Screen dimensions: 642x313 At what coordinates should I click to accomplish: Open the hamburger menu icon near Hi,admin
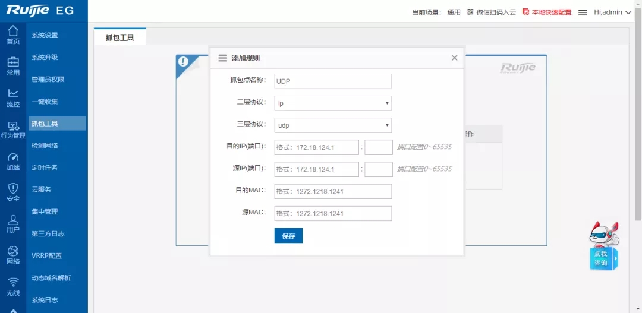tap(583, 12)
